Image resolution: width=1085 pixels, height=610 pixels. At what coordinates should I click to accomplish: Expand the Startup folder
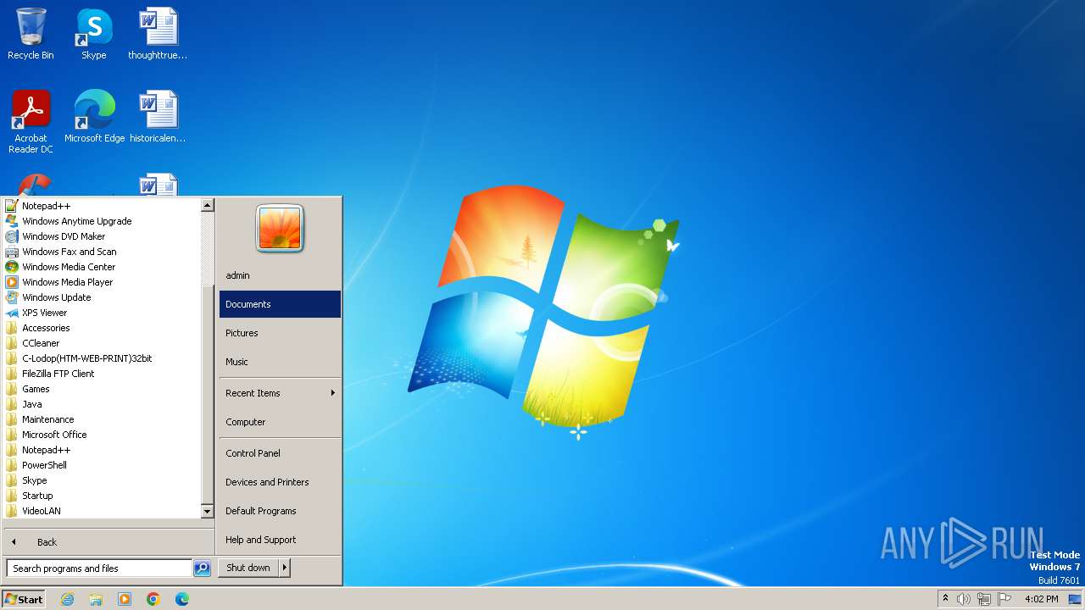[37, 496]
